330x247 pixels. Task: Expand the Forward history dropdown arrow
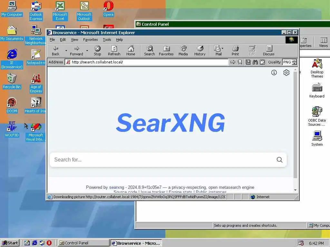coord(87,50)
